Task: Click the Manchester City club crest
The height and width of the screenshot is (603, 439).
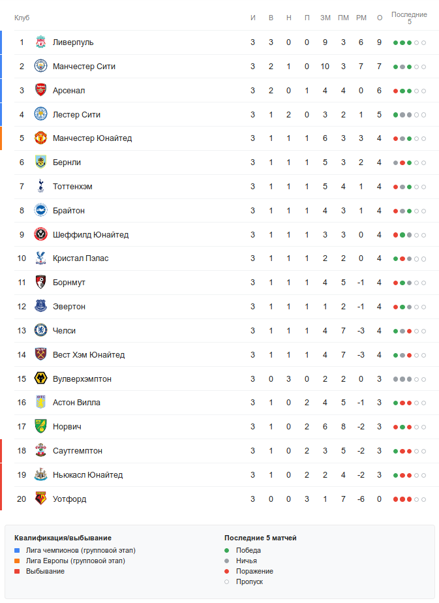Action: pos(40,67)
